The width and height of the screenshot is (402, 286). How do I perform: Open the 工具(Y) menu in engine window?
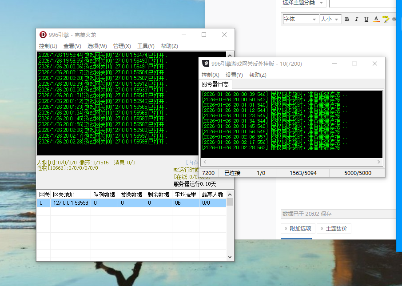pos(146,46)
